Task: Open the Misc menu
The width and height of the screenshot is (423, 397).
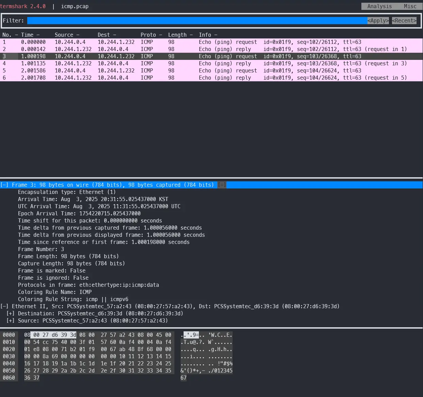Action: [x=410, y=6]
